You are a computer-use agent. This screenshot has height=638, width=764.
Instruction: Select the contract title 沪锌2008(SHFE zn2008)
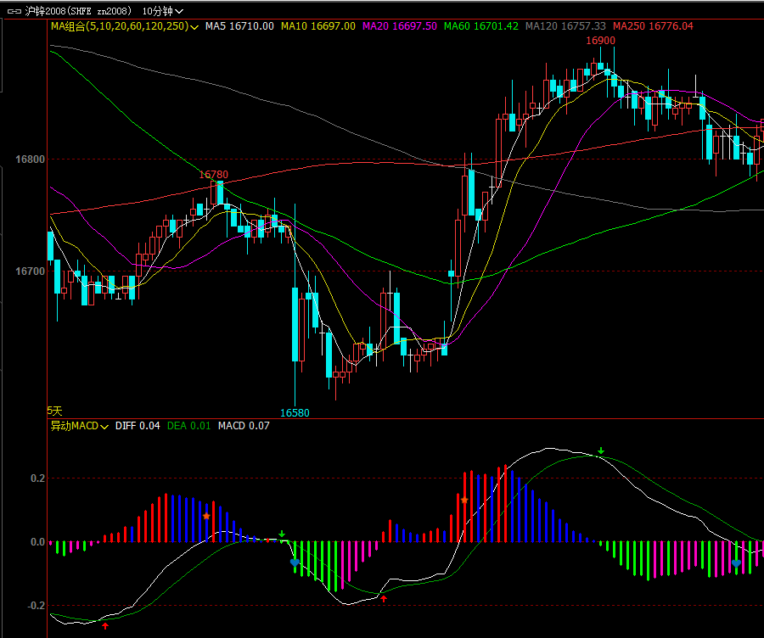point(78,11)
